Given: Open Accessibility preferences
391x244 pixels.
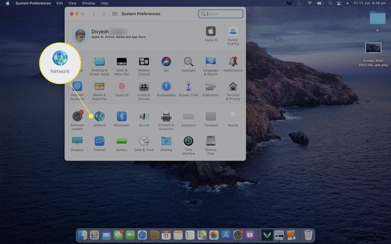Looking at the screenshot, I should click(x=166, y=86).
